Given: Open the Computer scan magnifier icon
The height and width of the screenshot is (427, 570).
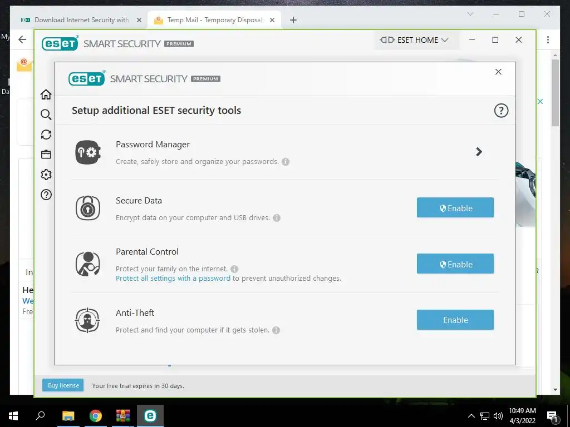Looking at the screenshot, I should point(46,115).
